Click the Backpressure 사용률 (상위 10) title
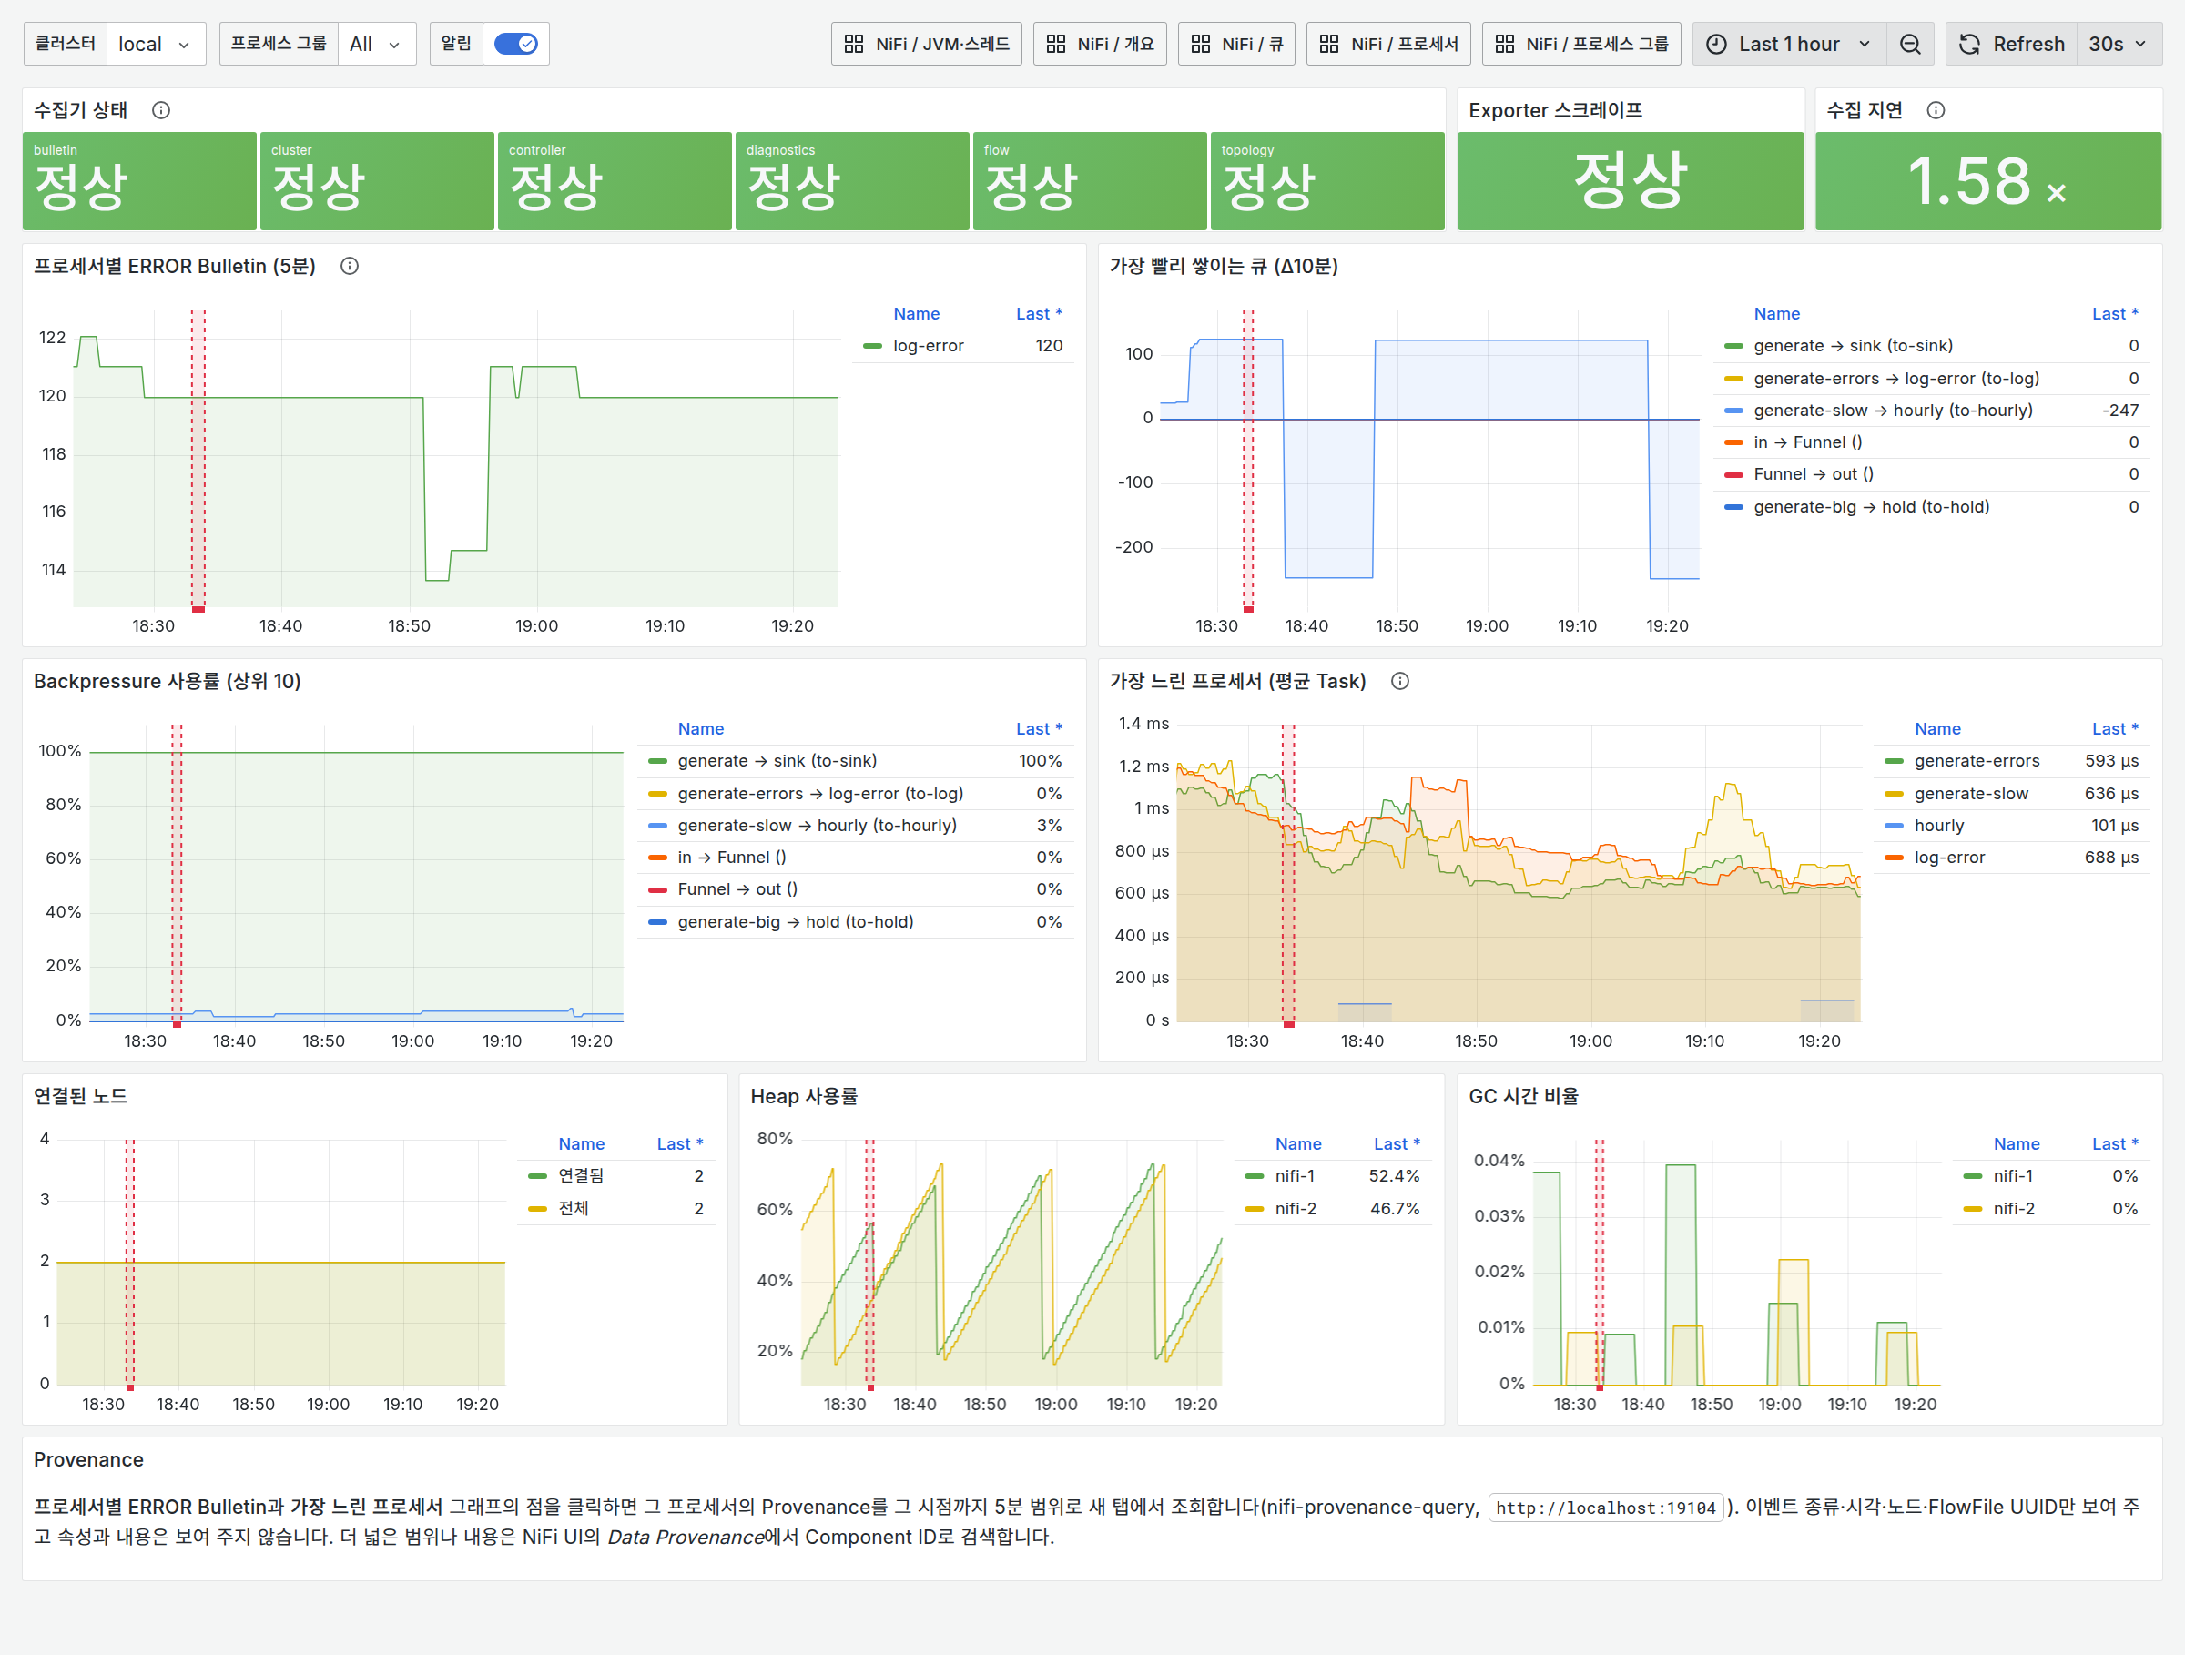Screen dimensions: 2185x1655 (167, 680)
